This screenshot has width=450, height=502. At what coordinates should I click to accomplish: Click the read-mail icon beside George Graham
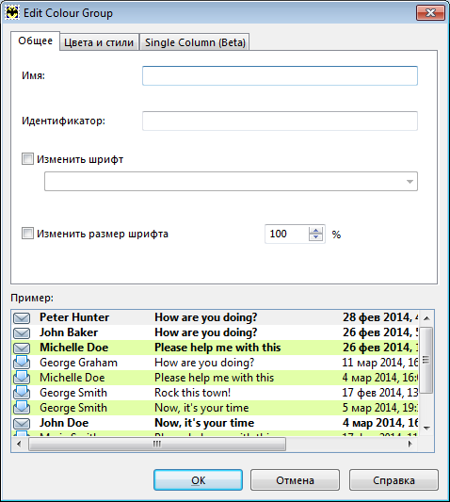22,362
